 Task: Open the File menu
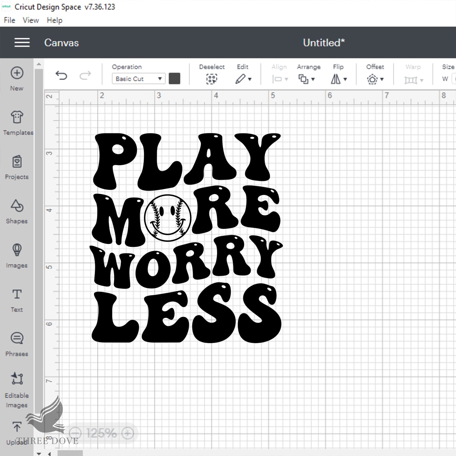tap(9, 20)
